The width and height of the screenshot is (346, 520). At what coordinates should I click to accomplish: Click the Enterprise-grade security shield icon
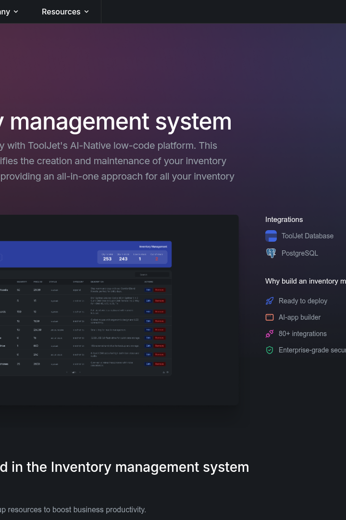pos(270,350)
